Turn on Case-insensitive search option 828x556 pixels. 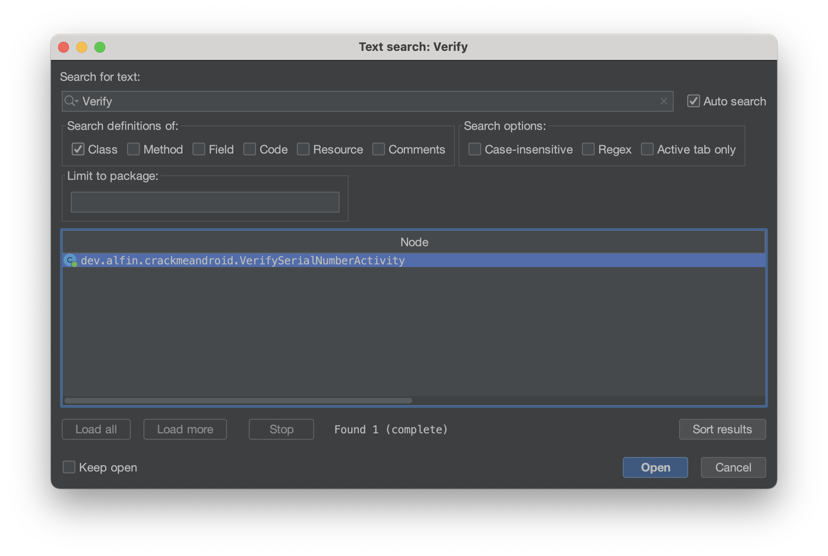coord(475,149)
